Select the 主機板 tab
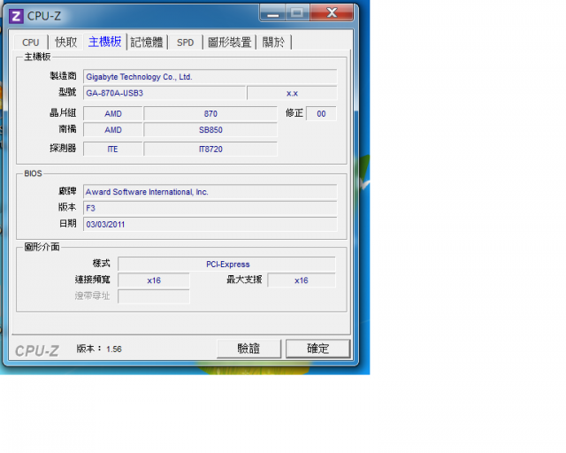Image resolution: width=566 pixels, height=453 pixels. [104, 42]
